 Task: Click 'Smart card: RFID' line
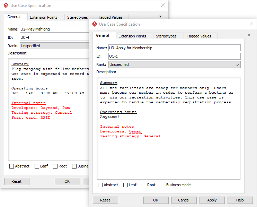(x=31, y=118)
